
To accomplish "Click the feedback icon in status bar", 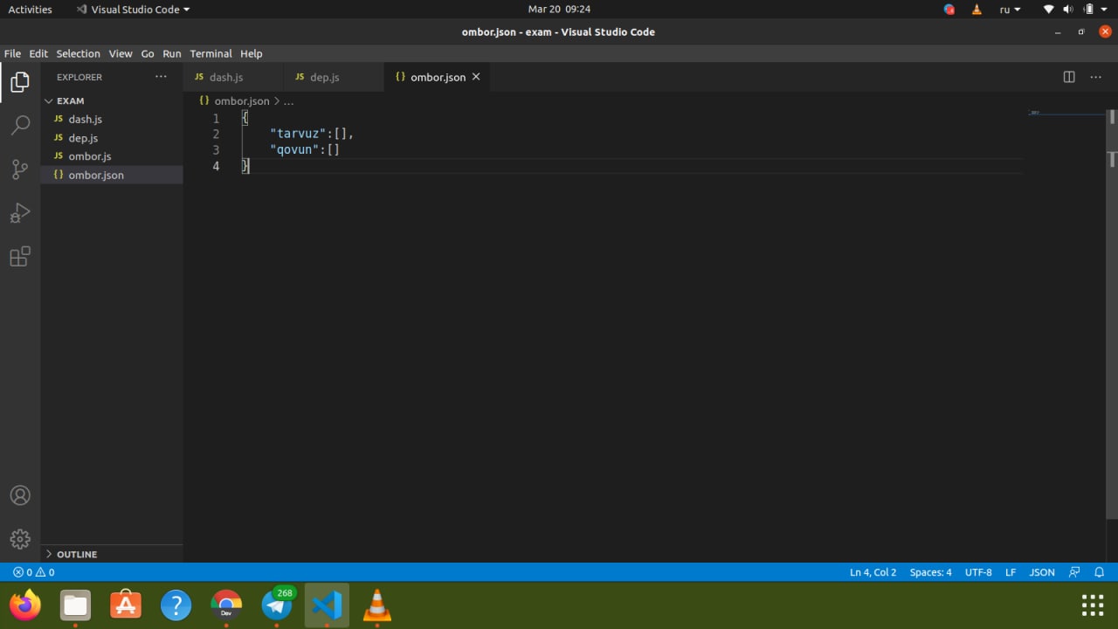I will [1075, 572].
